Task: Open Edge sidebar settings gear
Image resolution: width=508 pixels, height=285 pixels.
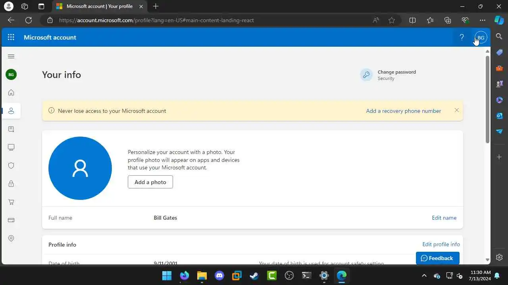Action: tap(500, 257)
